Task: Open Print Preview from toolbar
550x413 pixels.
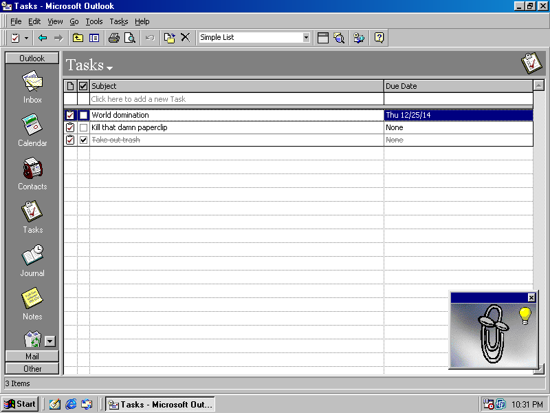Action: click(130, 38)
